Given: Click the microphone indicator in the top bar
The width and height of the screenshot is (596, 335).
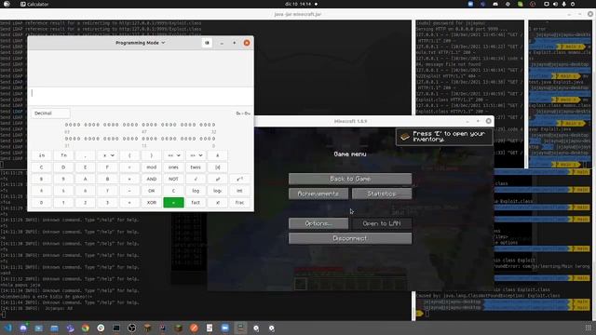Looking at the screenshot, I should (563, 4).
